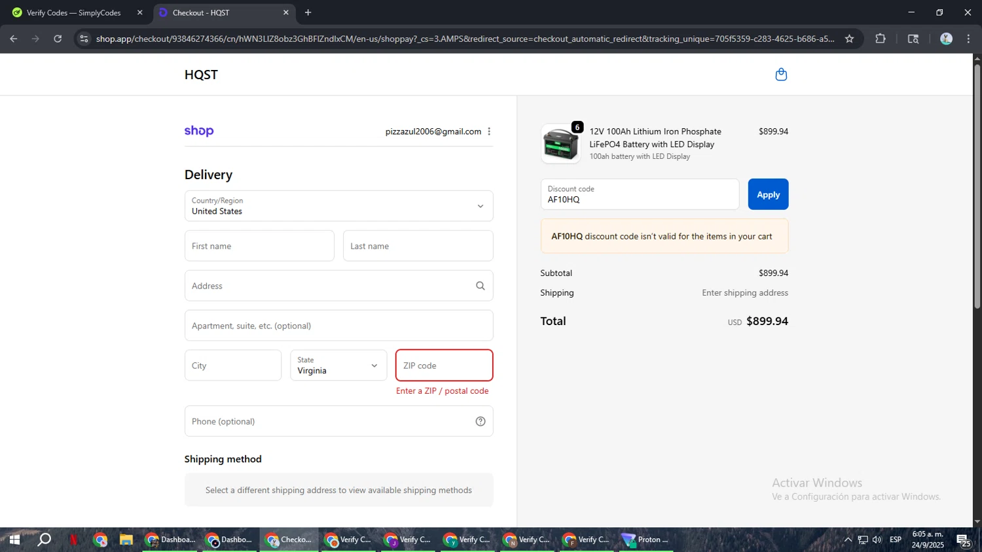The image size is (982, 552).
Task: Click the volume speaker tray icon
Action: 877,540
